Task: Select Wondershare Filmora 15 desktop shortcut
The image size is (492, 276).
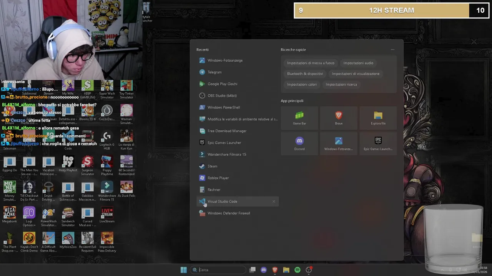Action: click(107, 191)
